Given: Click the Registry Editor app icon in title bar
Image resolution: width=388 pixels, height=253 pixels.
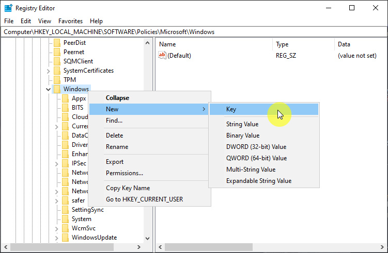Looking at the screenshot, I should [x=8, y=8].
